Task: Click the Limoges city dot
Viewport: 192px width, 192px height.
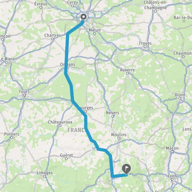Action: [45, 176]
